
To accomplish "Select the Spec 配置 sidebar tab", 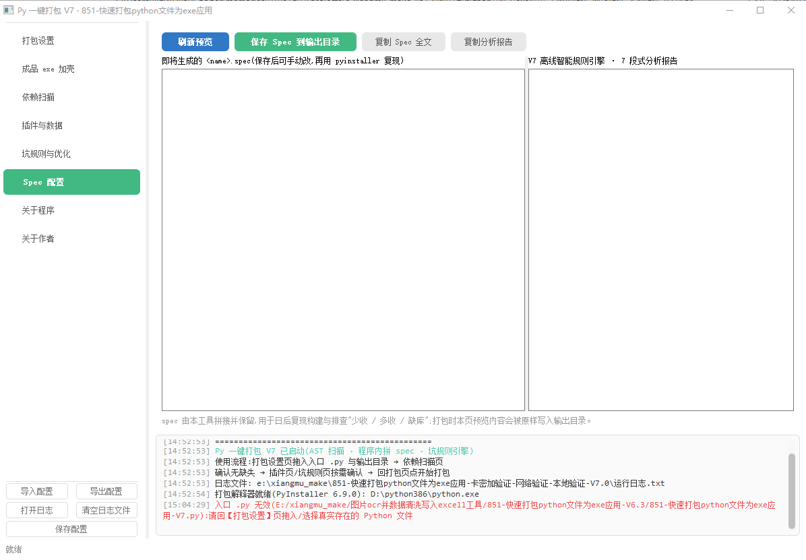I will [71, 182].
